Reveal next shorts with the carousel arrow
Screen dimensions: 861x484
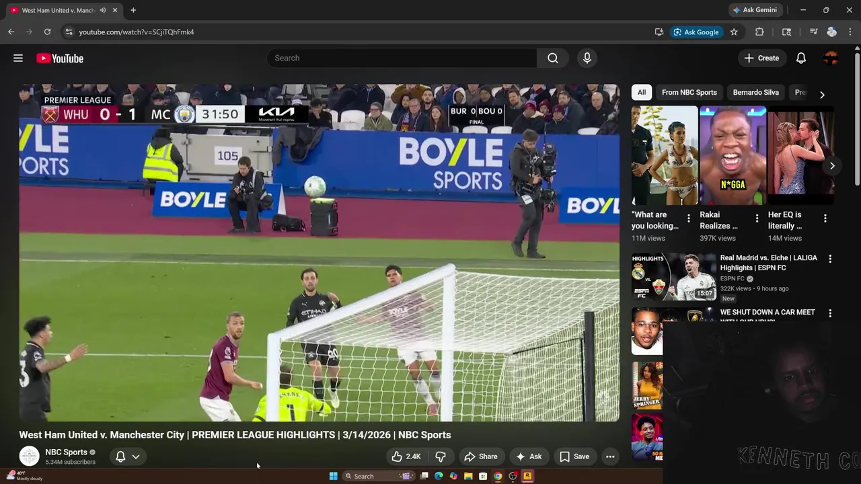click(x=832, y=165)
